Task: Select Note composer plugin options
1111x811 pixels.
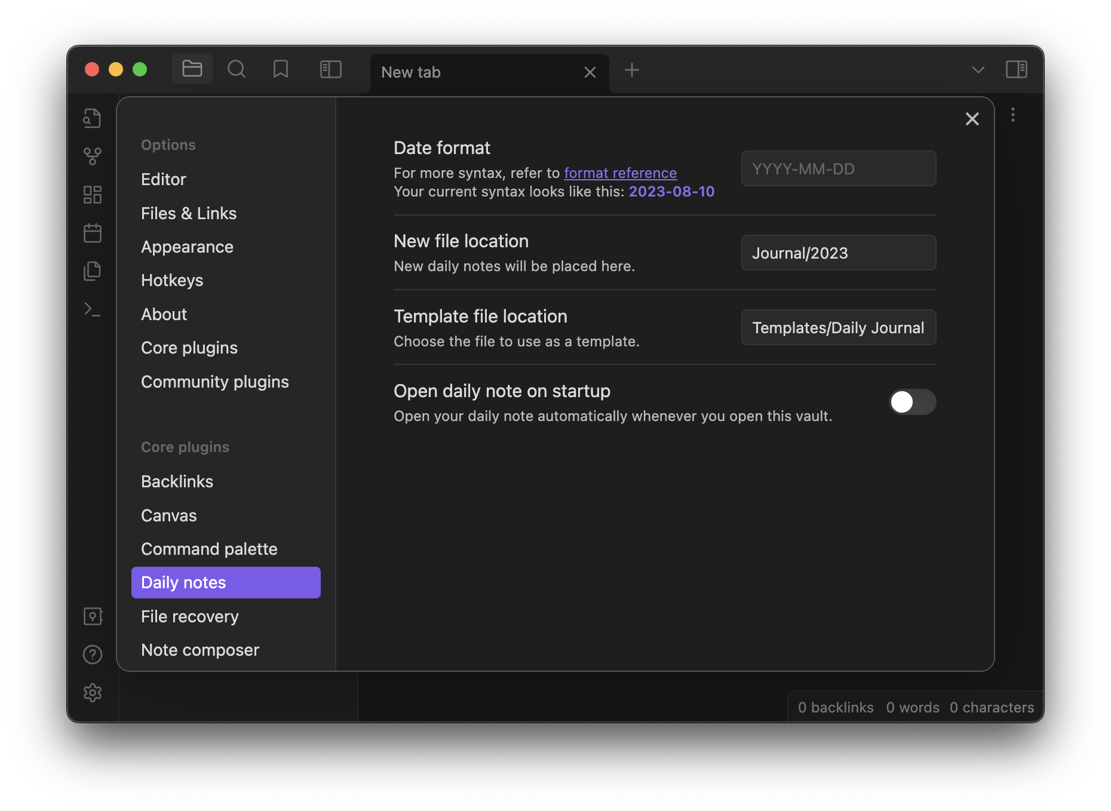Action: 200,650
